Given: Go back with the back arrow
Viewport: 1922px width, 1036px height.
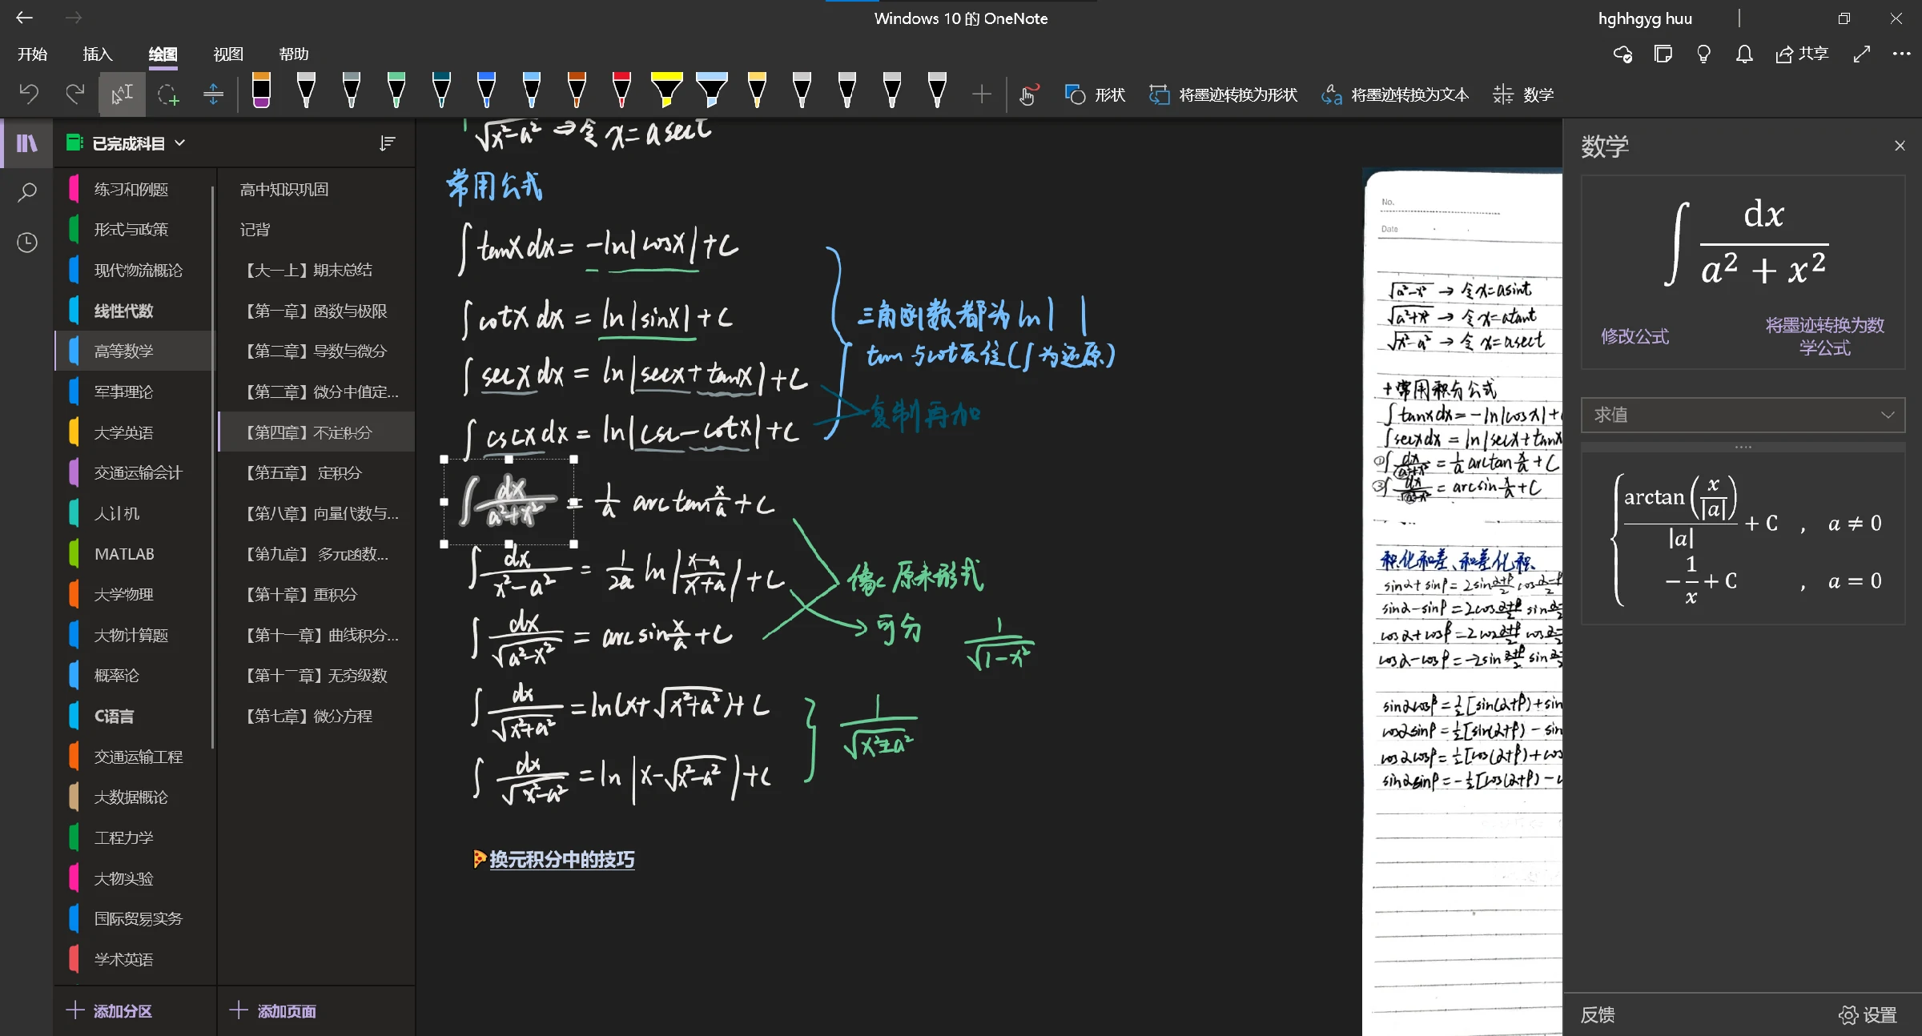Looking at the screenshot, I should click(x=24, y=18).
